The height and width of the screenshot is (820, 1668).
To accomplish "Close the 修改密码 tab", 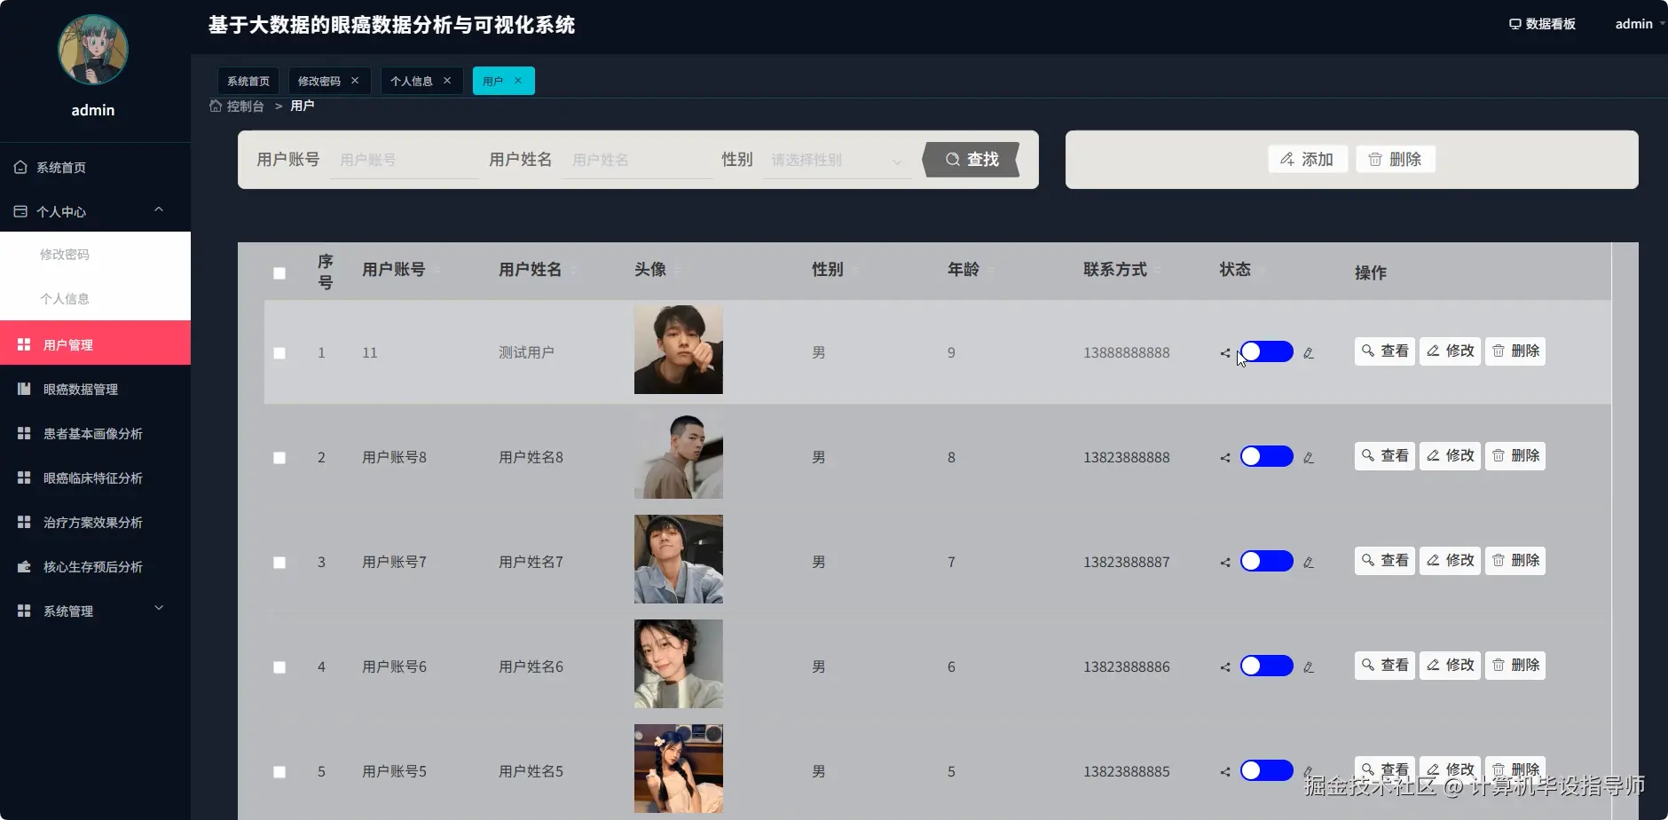I will [355, 80].
